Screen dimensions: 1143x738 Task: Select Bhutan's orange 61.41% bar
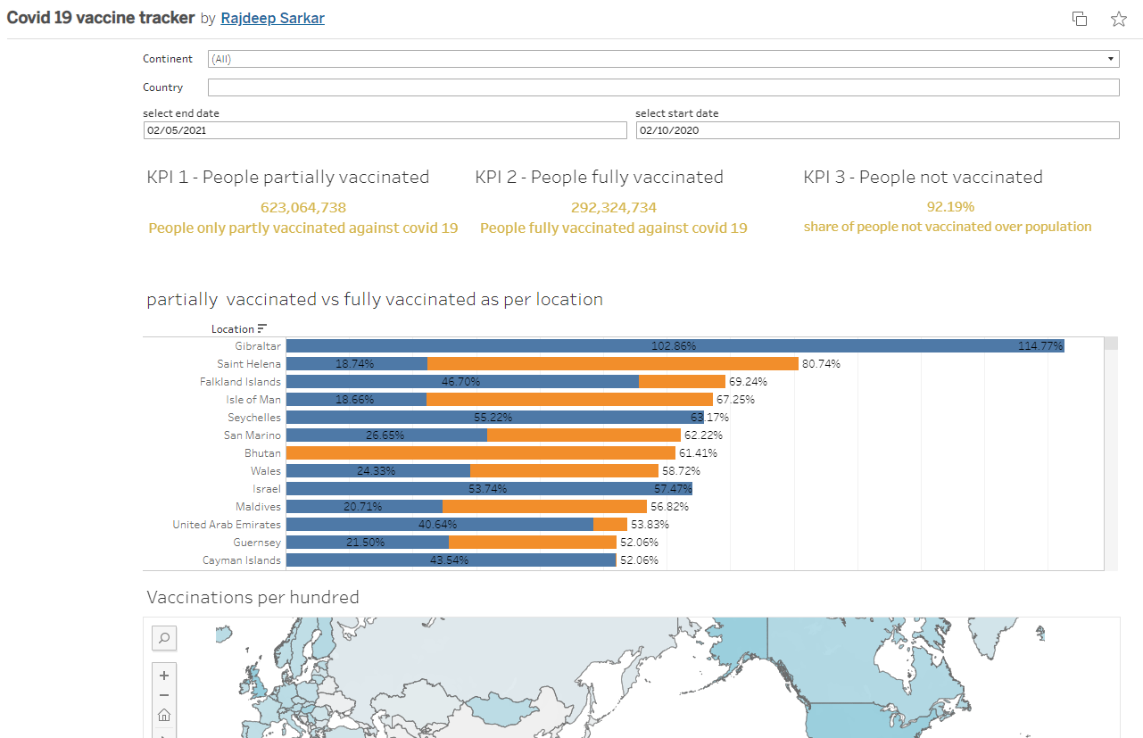pos(481,453)
